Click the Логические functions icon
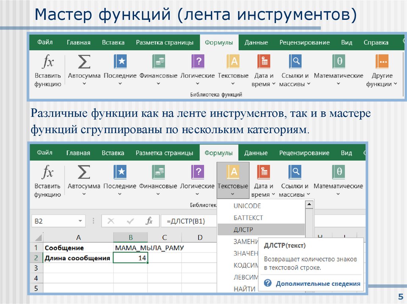 pyautogui.click(x=198, y=62)
